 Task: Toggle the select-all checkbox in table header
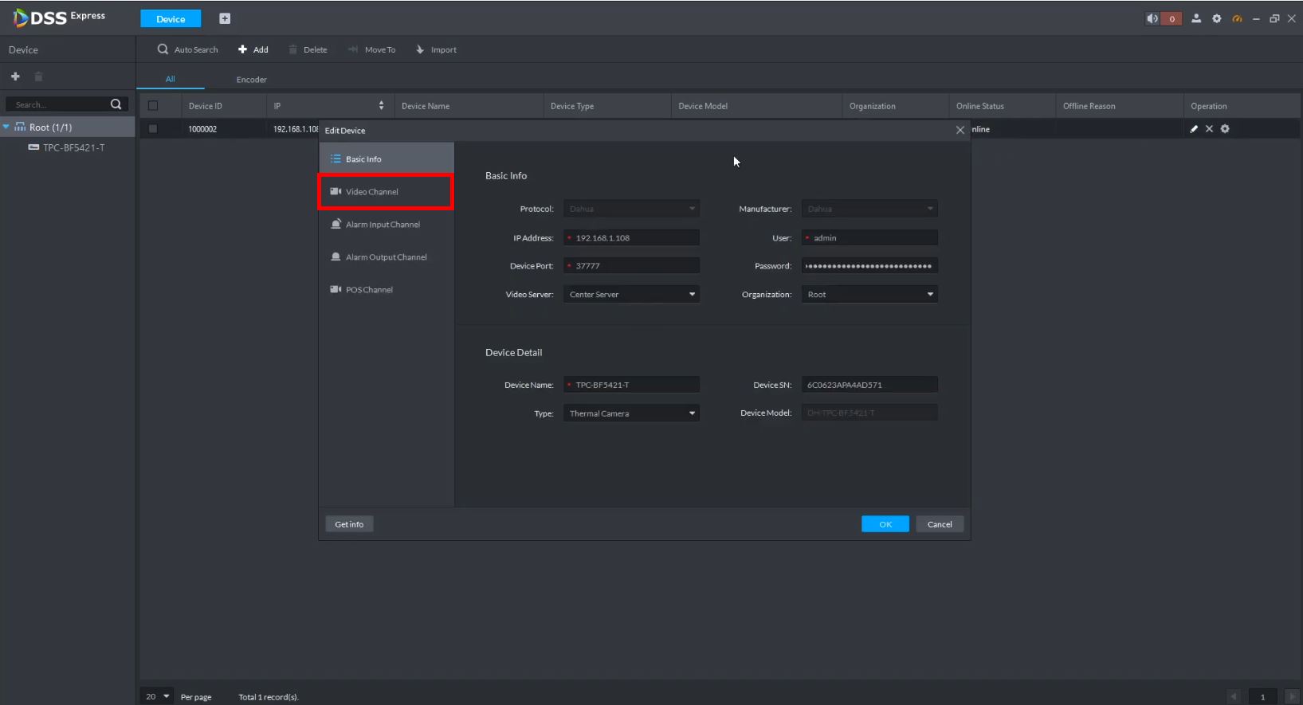(x=153, y=106)
